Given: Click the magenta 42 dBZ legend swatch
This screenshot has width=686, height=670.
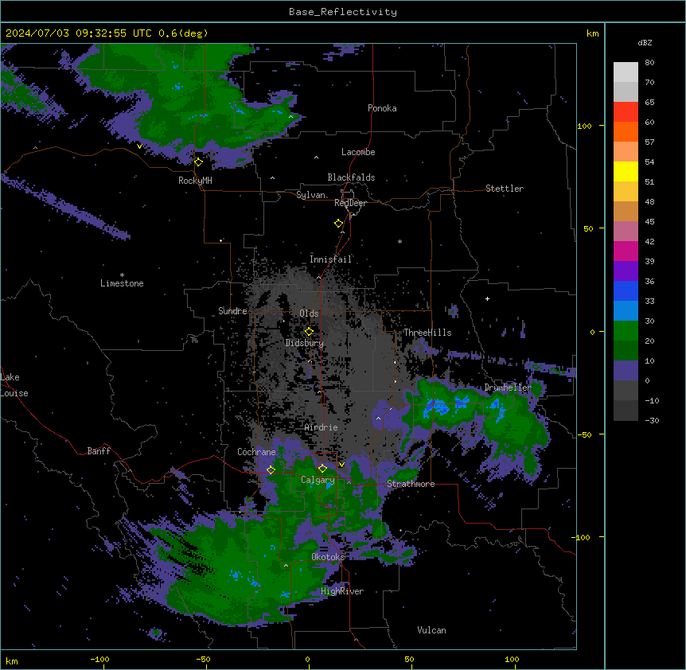Looking at the screenshot, I should pyautogui.click(x=626, y=251).
